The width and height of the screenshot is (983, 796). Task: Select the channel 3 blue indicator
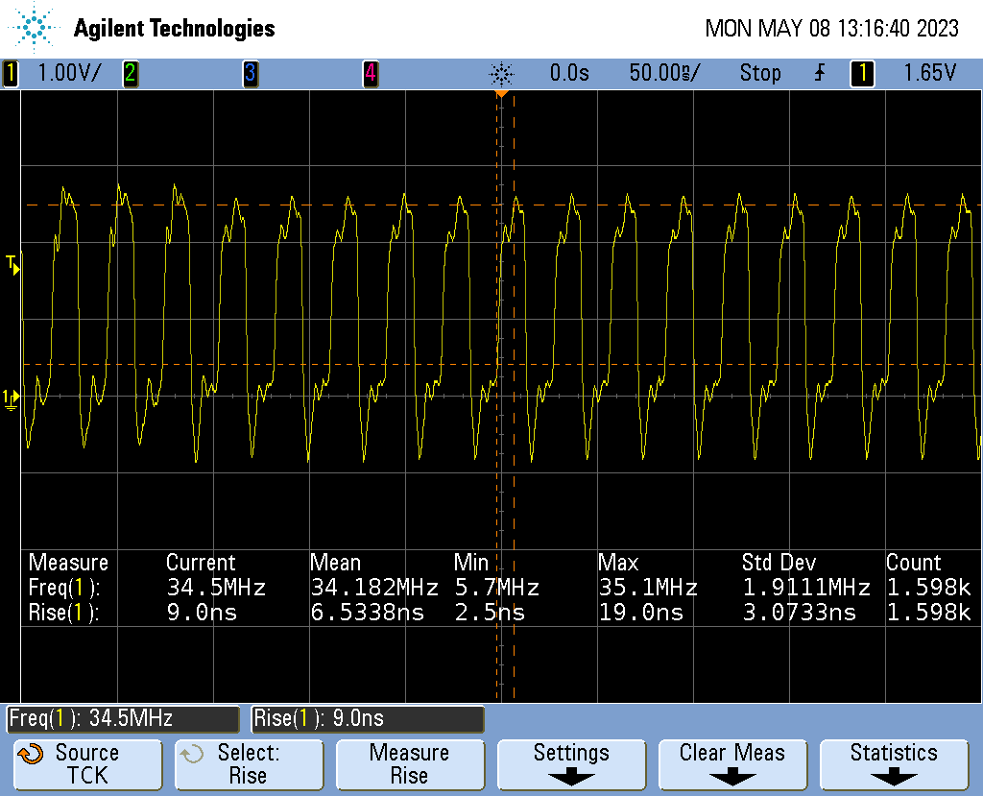[250, 73]
